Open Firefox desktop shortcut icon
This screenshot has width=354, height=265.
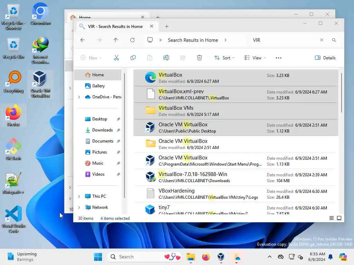point(13,115)
